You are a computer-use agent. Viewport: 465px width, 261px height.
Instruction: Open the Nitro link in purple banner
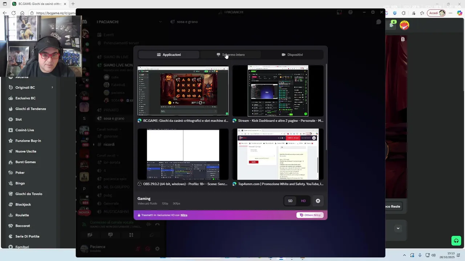(184, 215)
